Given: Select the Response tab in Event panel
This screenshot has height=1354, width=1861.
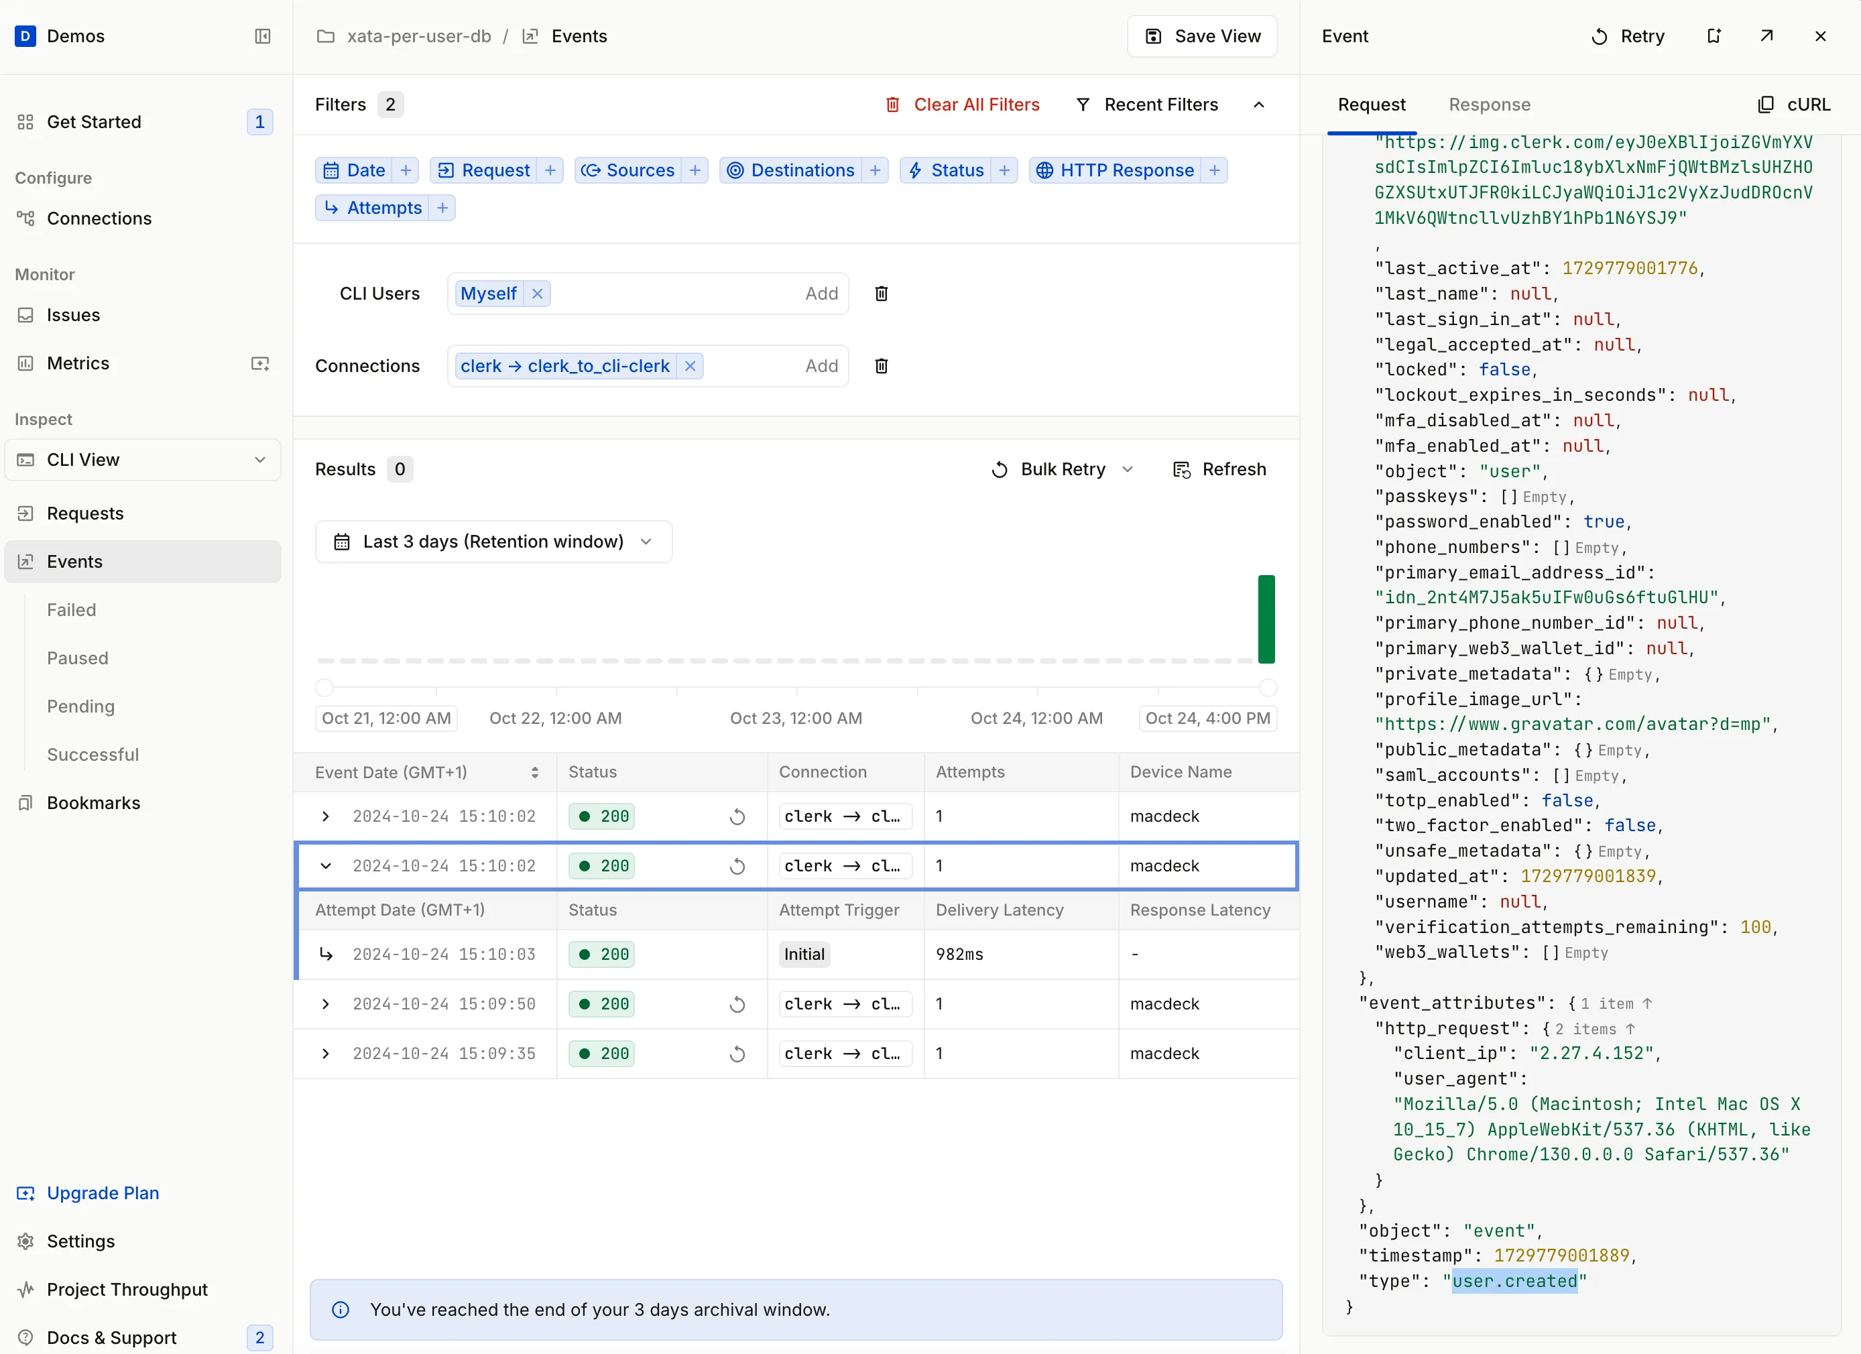Looking at the screenshot, I should point(1490,104).
